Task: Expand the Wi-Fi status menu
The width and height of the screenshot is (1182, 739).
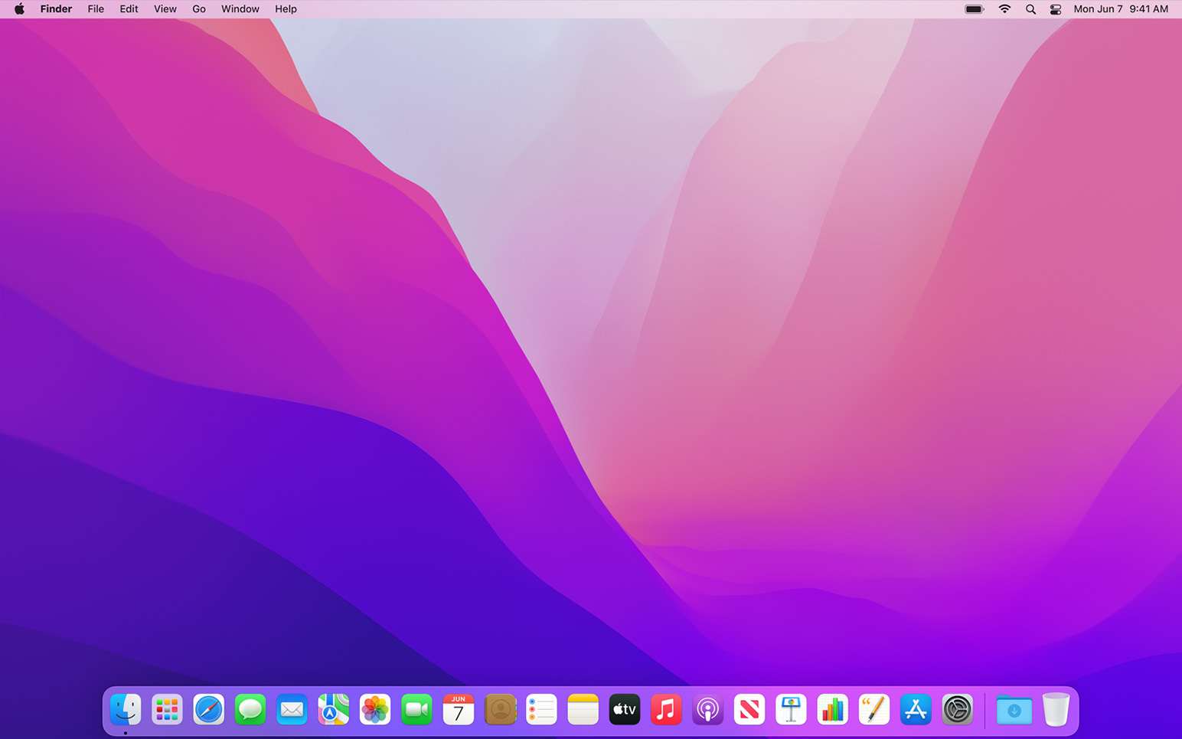Action: click(1004, 9)
